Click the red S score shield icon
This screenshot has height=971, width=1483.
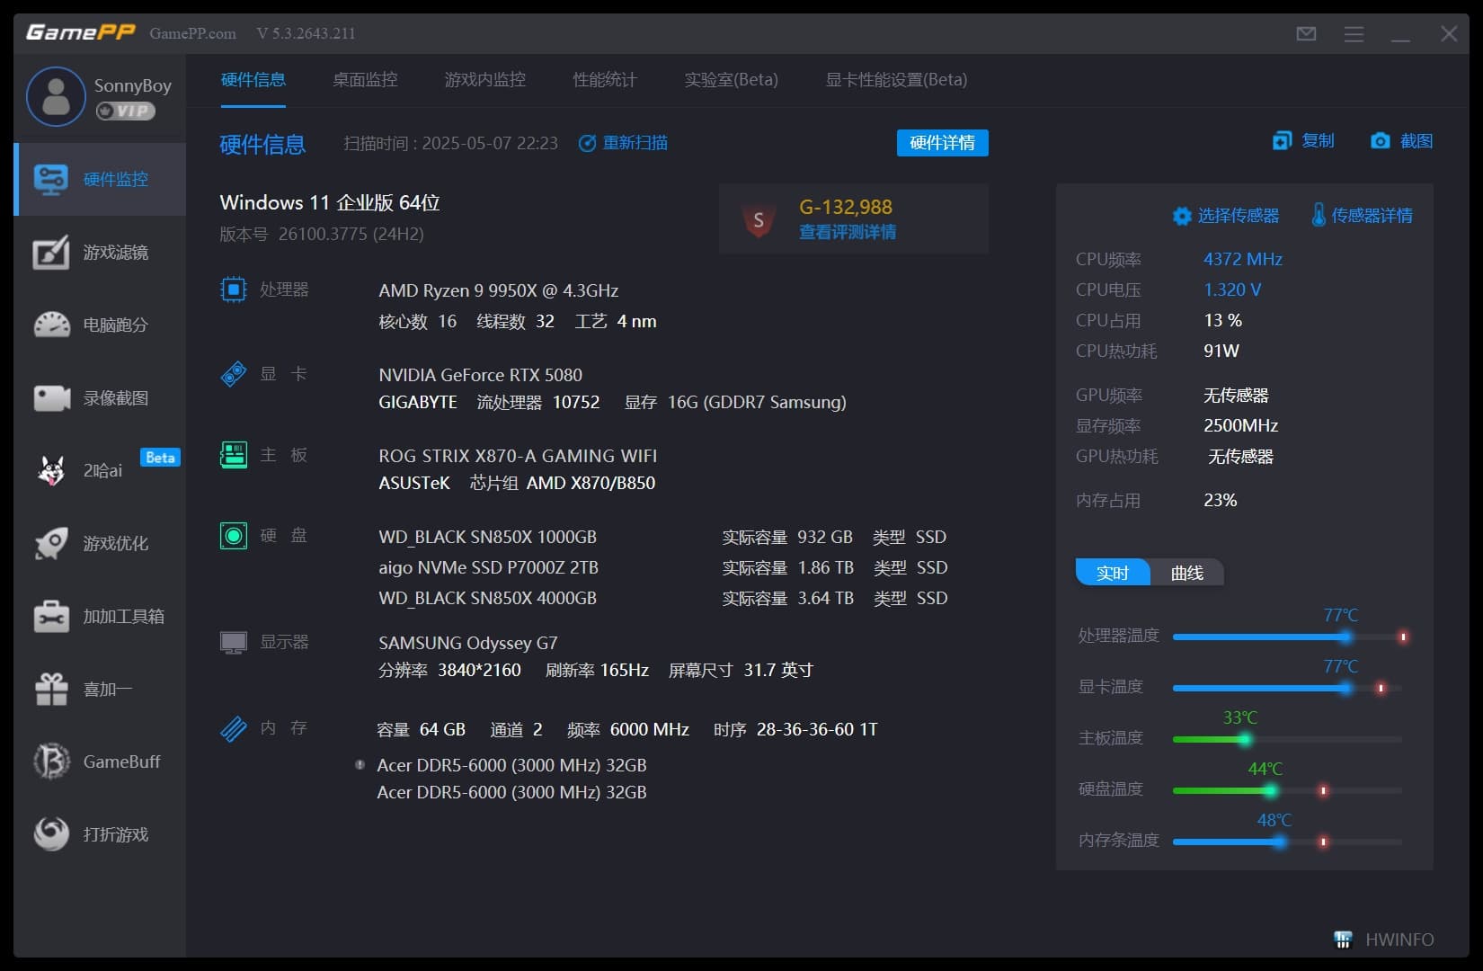click(759, 219)
